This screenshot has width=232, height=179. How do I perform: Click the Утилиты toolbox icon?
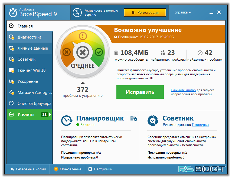click(x=11, y=115)
